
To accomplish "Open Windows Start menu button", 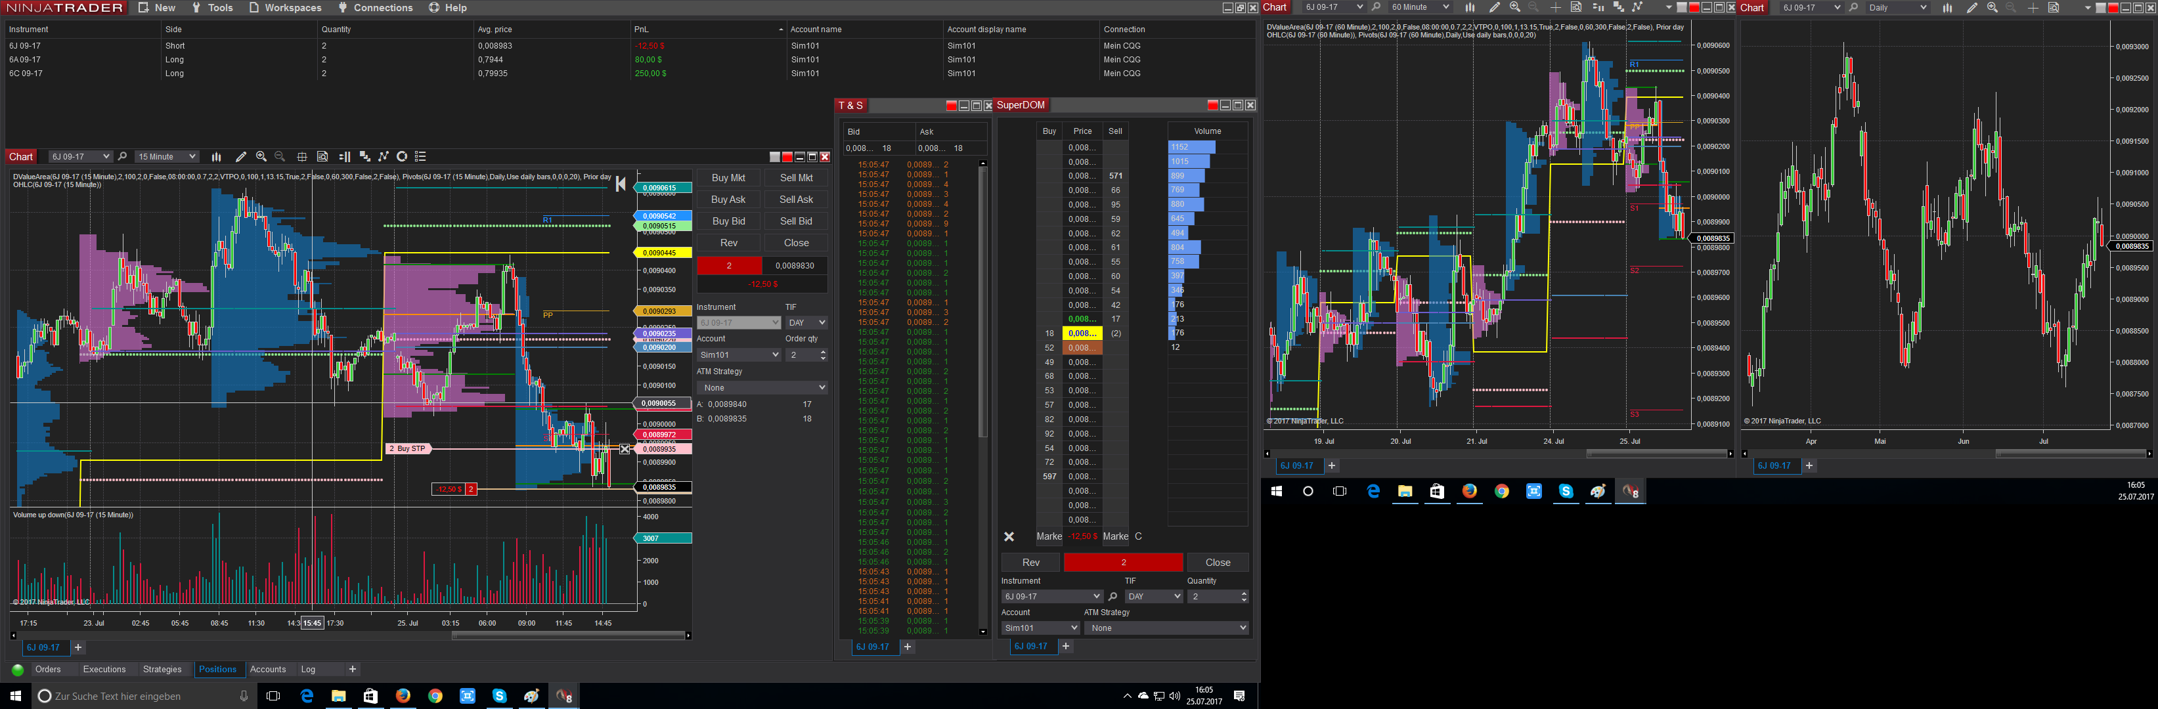I will [15, 696].
